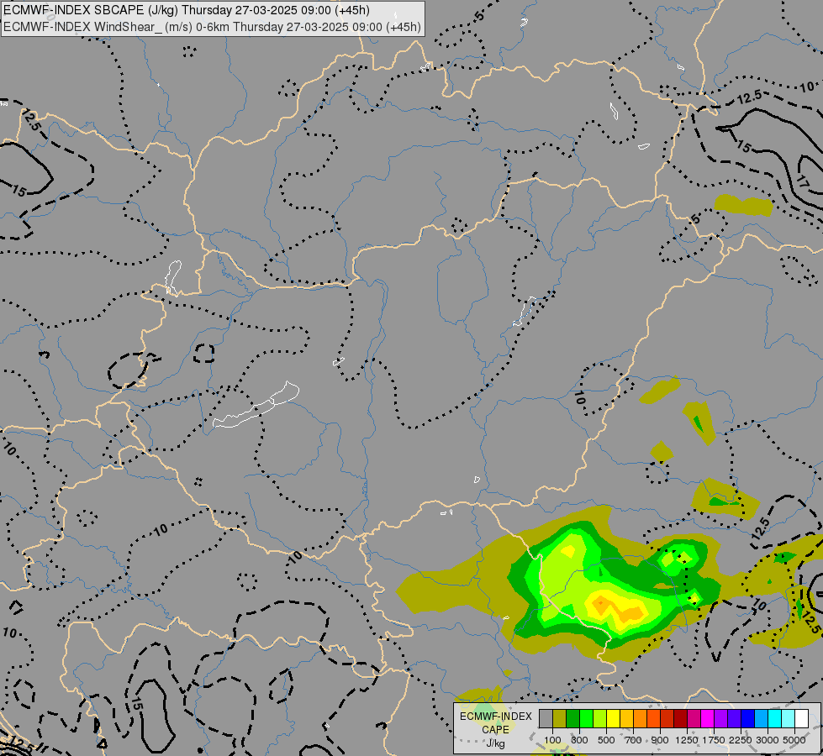Viewport: 823px width, 756px height.
Task: Pick the pure blue legend swatch
Action: pos(747,719)
